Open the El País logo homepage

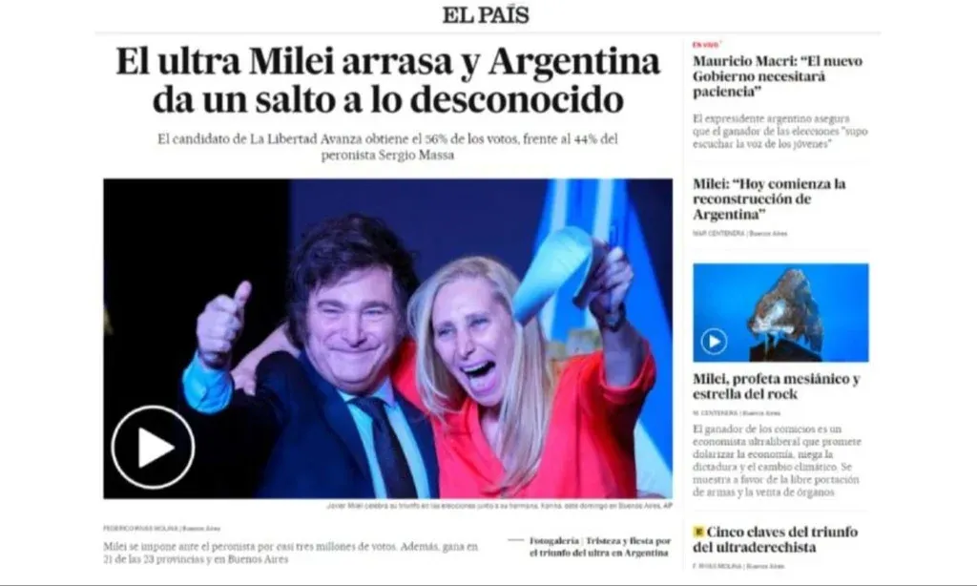point(486,15)
